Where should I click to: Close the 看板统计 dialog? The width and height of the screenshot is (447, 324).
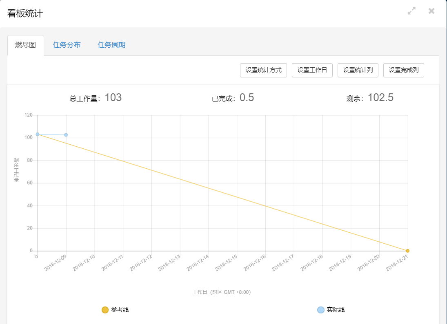click(x=431, y=11)
